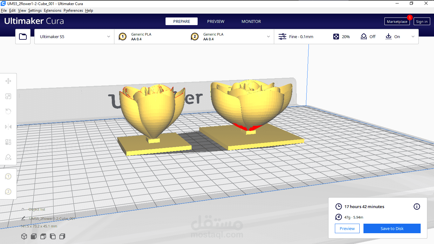Screen dimensions: 434x244
Task: Click the print settings sliders icon
Action: pyautogui.click(x=282, y=37)
